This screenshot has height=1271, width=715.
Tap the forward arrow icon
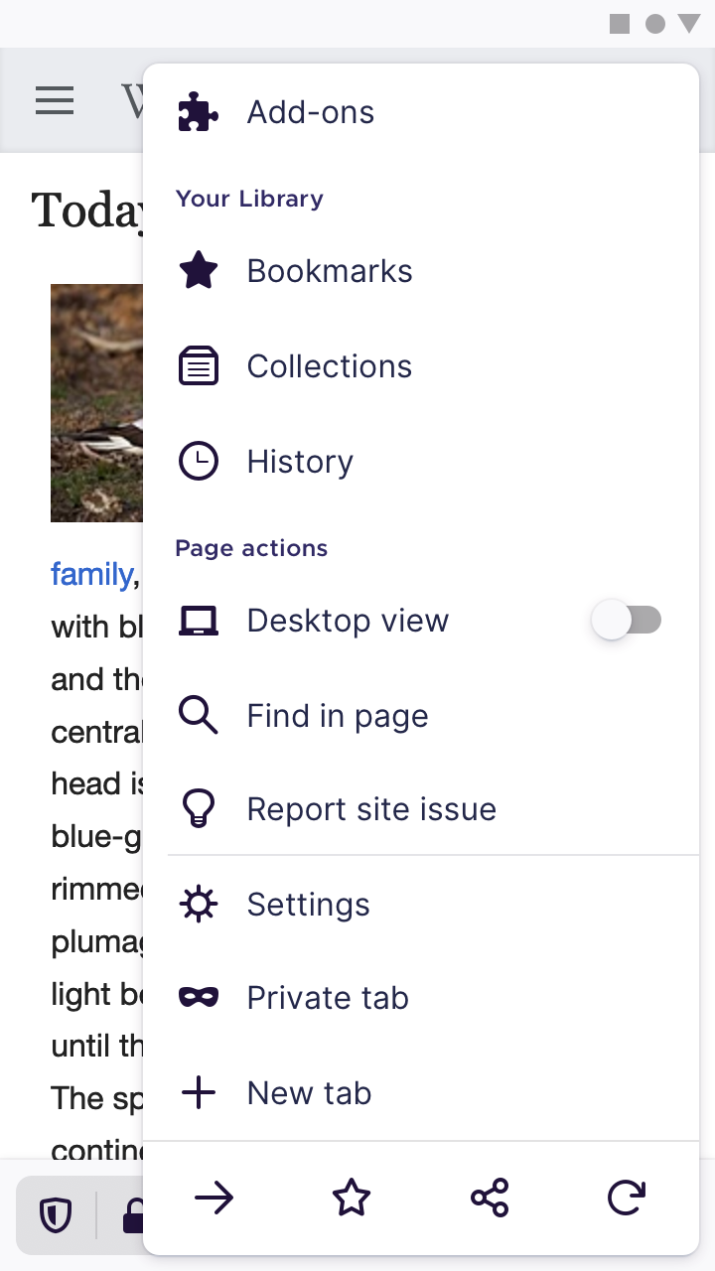click(214, 1199)
